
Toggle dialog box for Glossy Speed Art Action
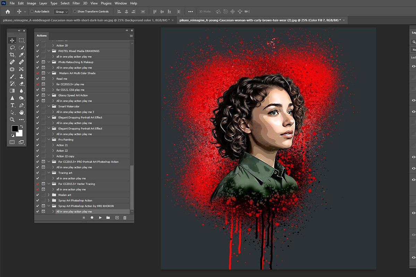(43, 95)
